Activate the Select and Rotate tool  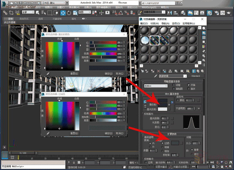click(x=69, y=13)
